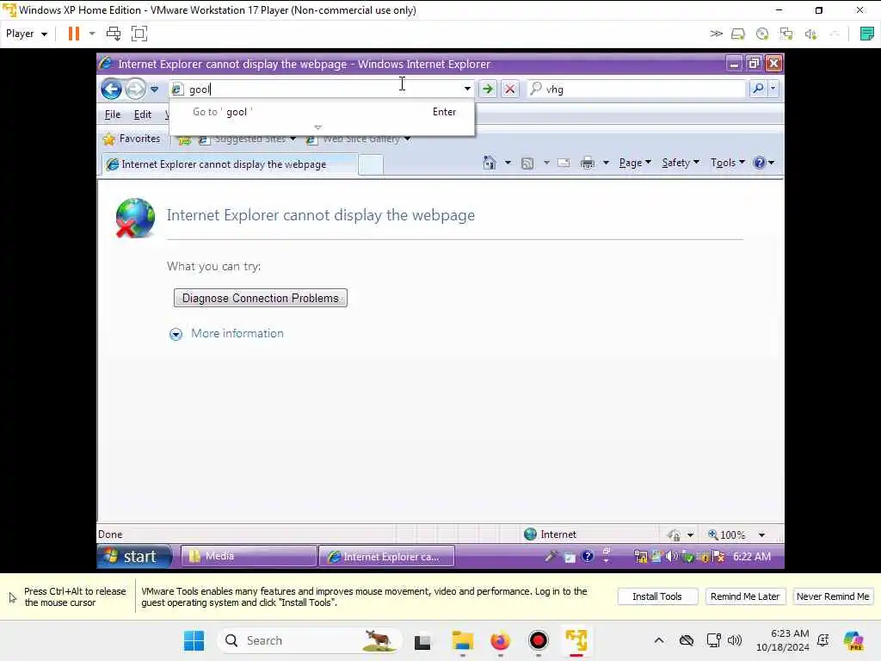Open the Safety menu
The width and height of the screenshot is (881, 661).
click(x=680, y=163)
